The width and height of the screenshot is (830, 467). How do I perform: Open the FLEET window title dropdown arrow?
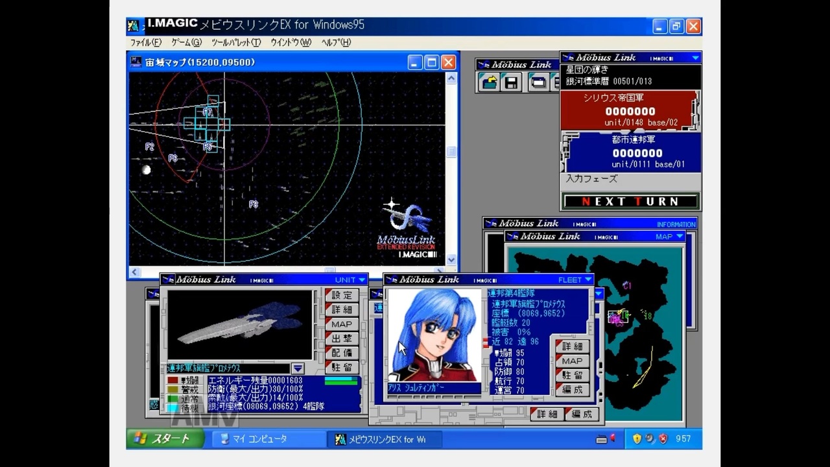(588, 280)
